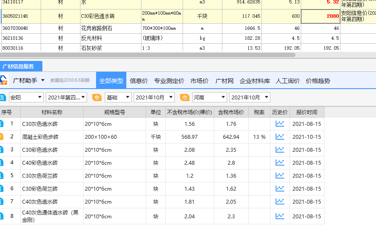
Task: Switch to the 价格趋势 tab
Action: (x=318, y=81)
